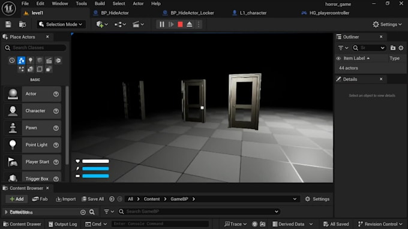Open the Blueprints node icon in toolbar
Image resolution: width=408 pixels, height=229 pixels.
tap(120, 25)
